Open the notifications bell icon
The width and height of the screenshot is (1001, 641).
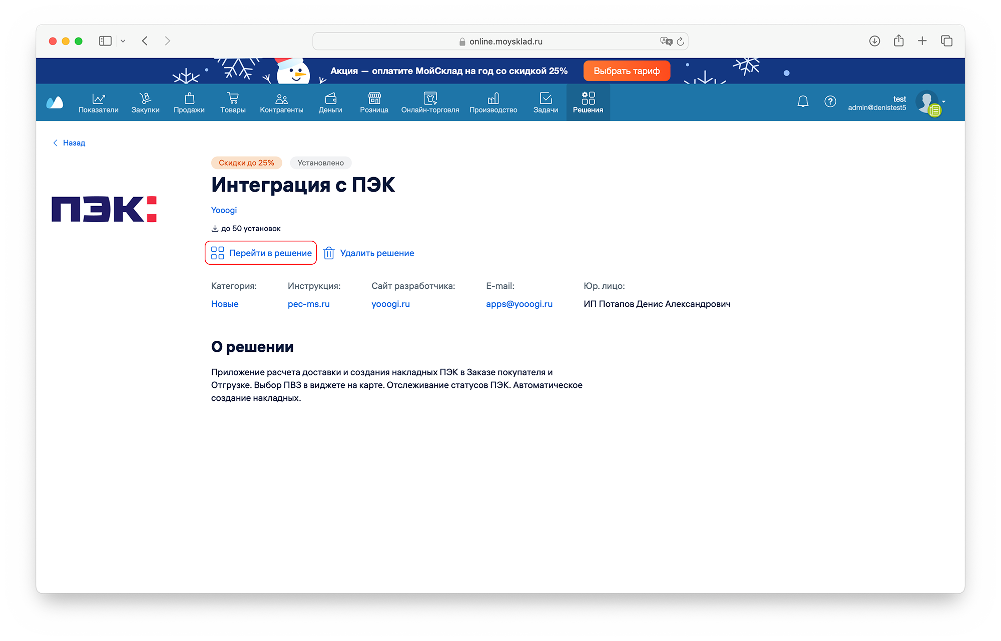pos(803,102)
